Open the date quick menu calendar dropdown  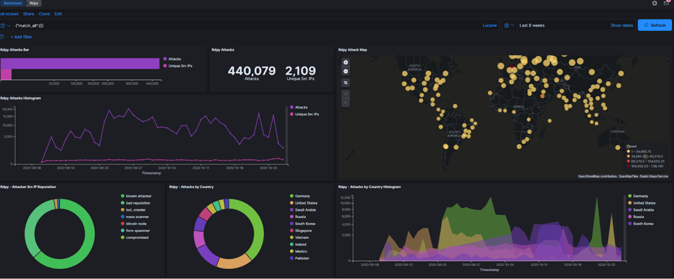[509, 26]
